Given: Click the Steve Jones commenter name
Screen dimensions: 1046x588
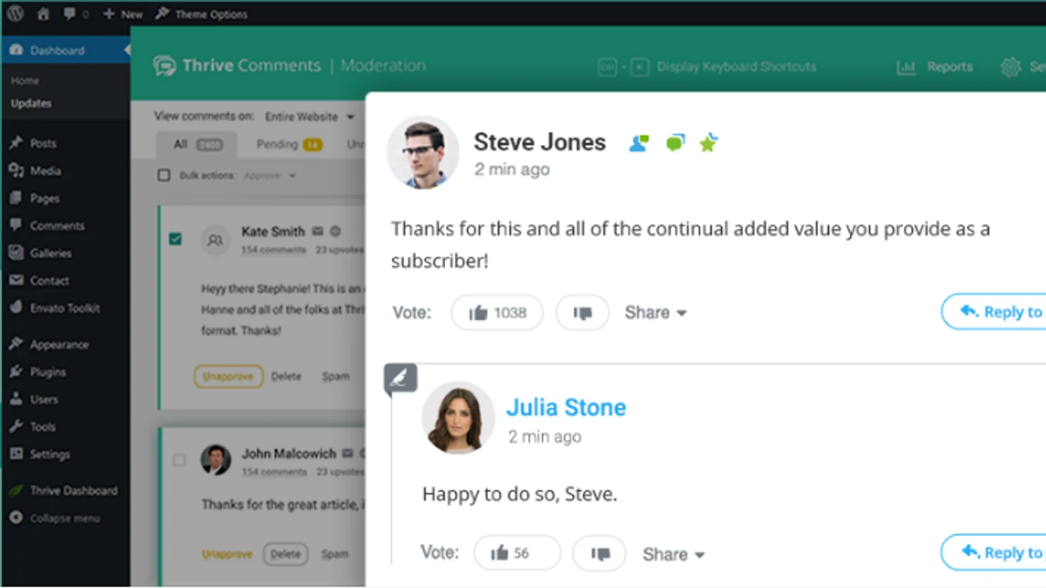Looking at the screenshot, I should coord(540,142).
